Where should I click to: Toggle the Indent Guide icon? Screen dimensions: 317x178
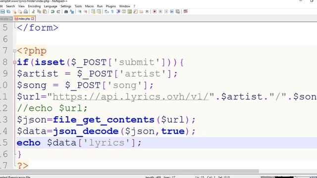tap(118, 11)
